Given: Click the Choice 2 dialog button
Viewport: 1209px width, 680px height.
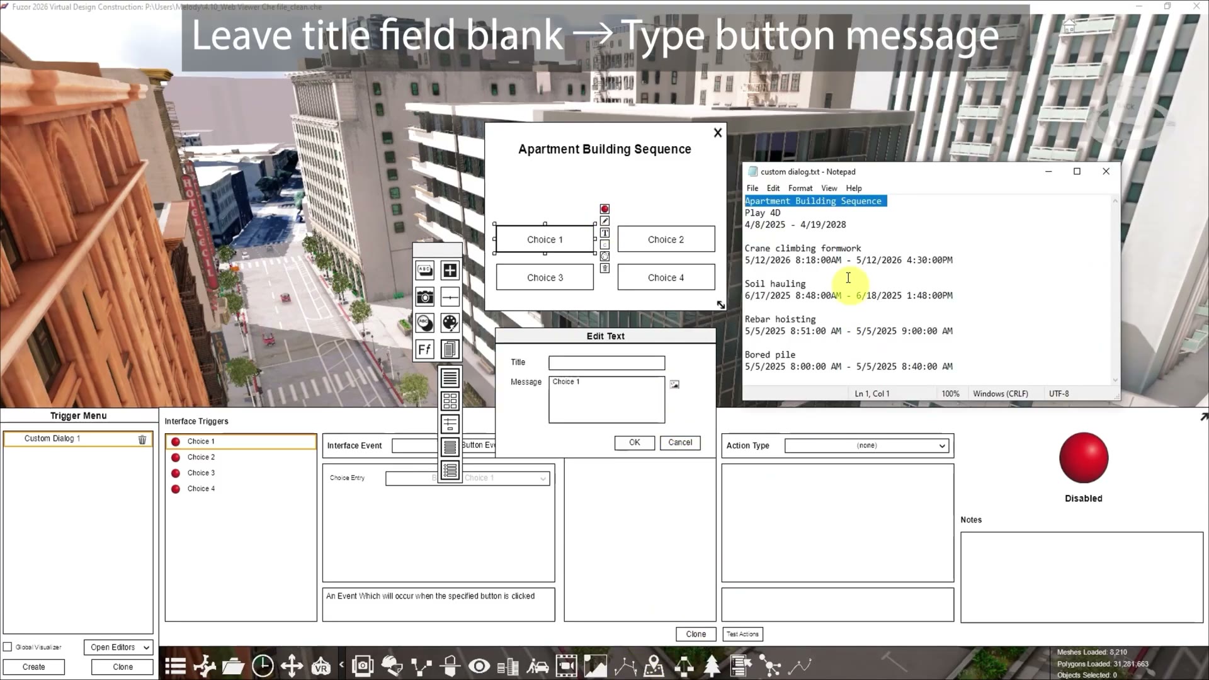Looking at the screenshot, I should [666, 239].
